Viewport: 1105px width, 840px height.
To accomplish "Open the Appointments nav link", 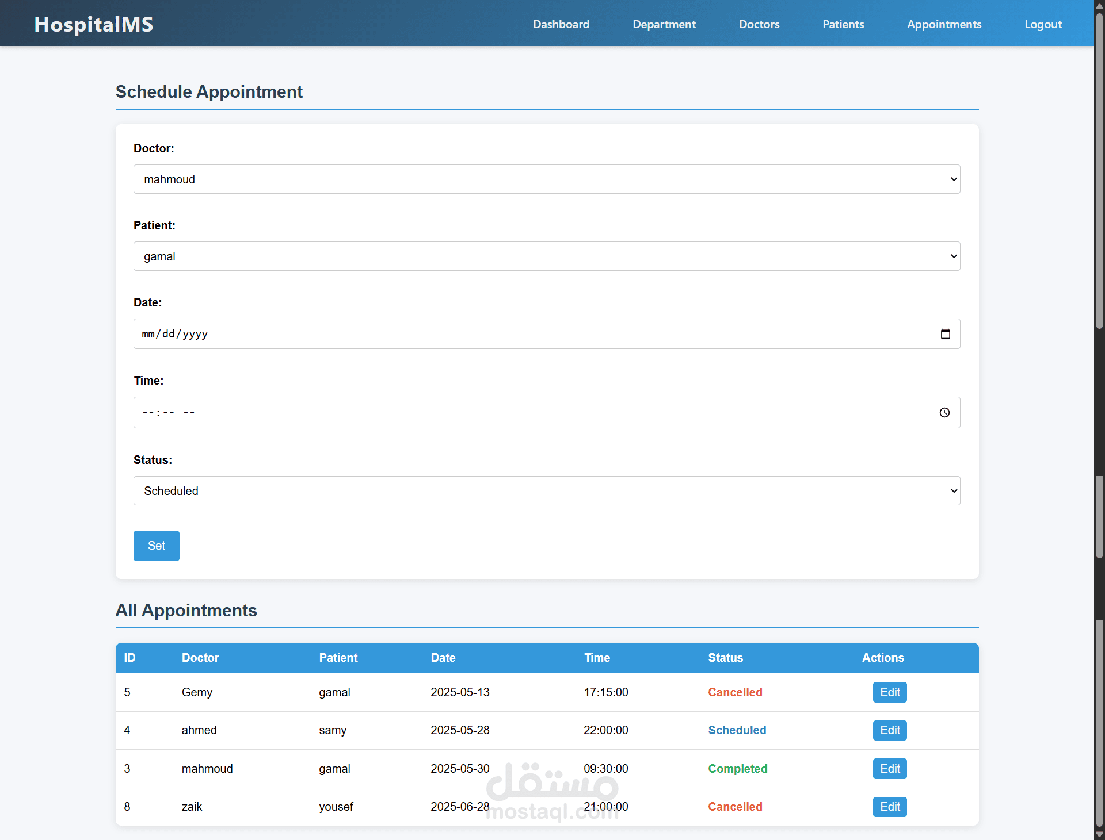I will 944,24.
